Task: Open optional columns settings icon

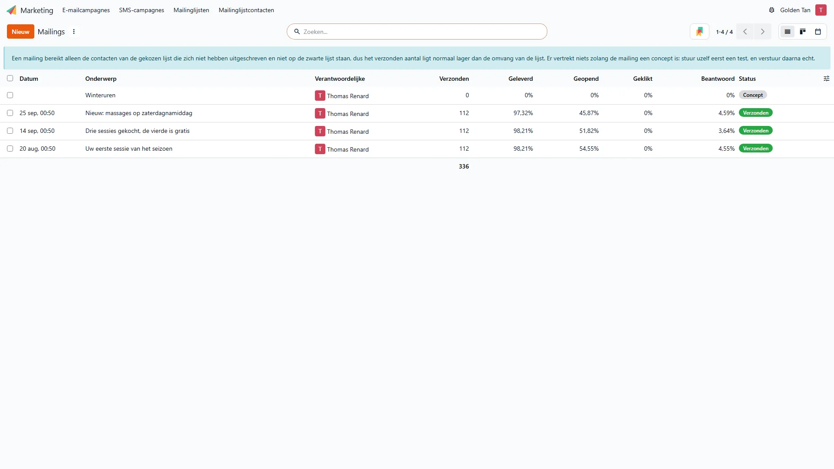Action: 826,79
